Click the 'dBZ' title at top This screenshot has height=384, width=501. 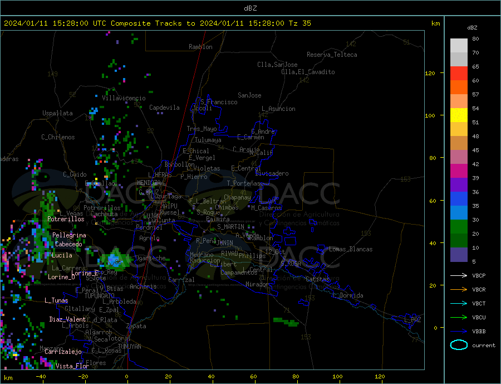pos(250,8)
